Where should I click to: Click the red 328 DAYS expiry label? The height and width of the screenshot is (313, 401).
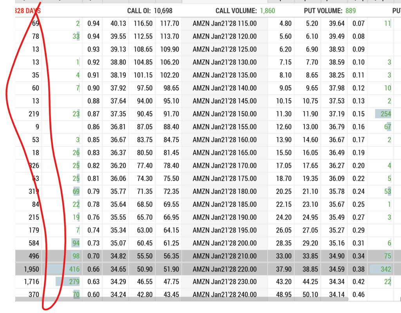28,11
